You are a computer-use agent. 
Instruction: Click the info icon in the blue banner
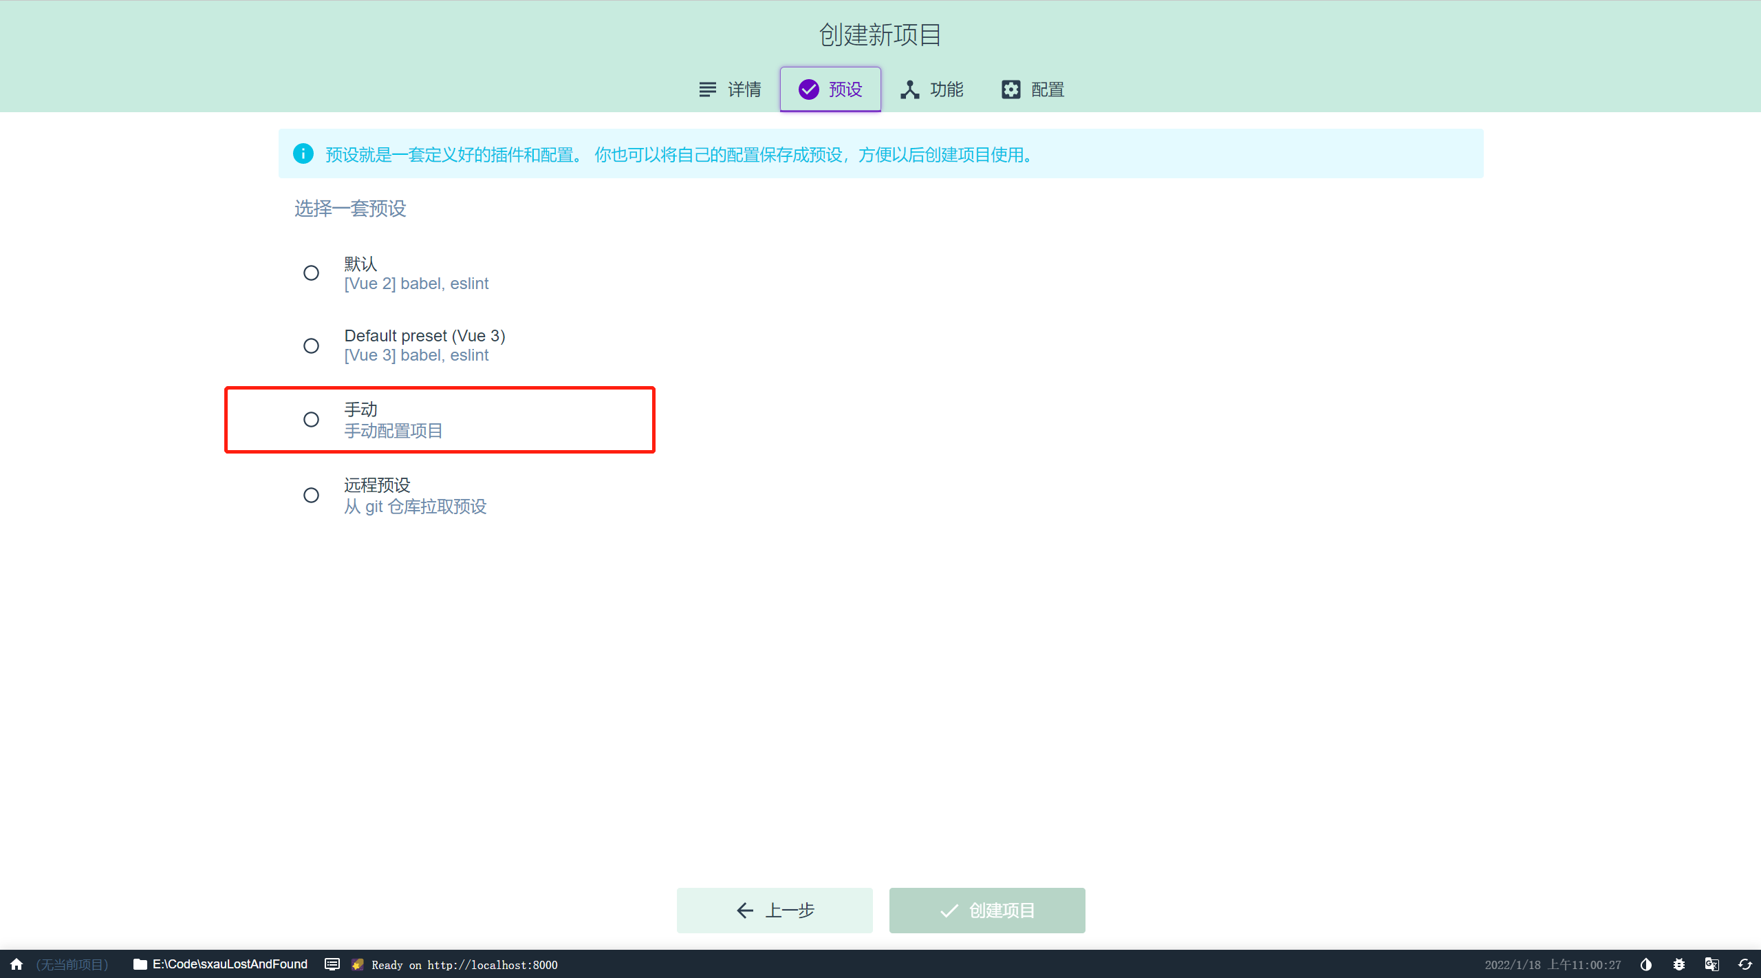pos(303,153)
